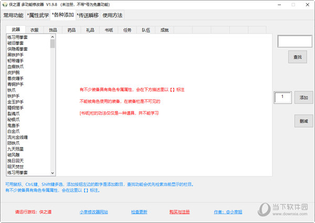Click the search text field above 查找
This screenshot has height=223, width=315.
pyautogui.click(x=295, y=41)
